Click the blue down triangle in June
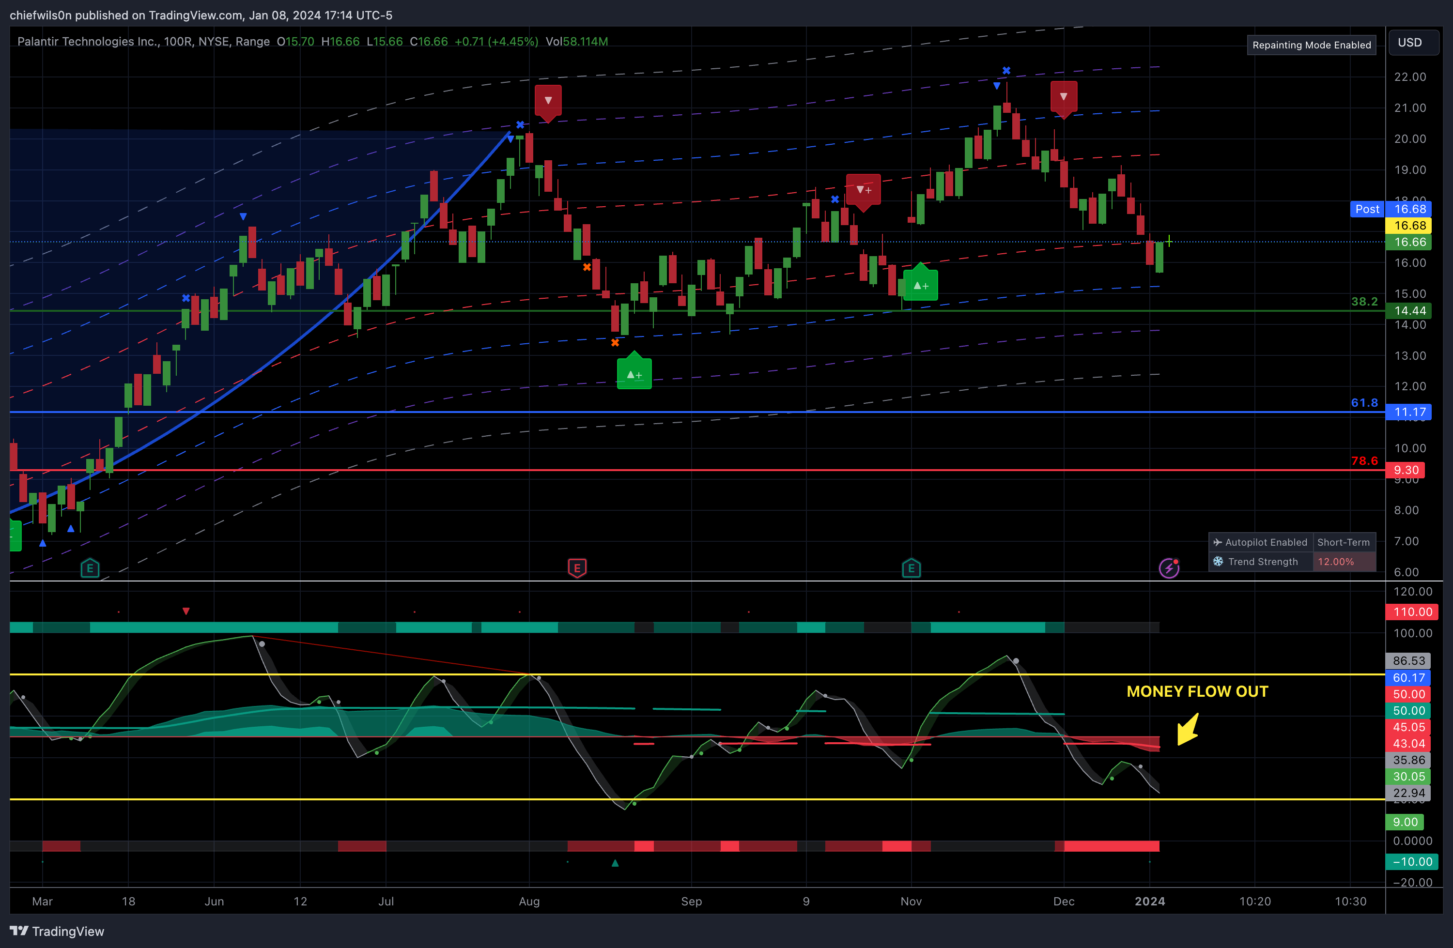Image resolution: width=1453 pixels, height=948 pixels. click(x=243, y=217)
